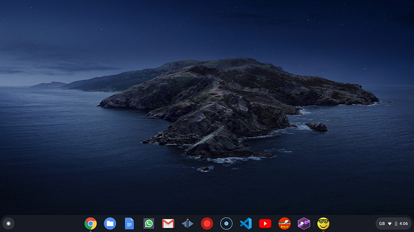The image size is (414, 232).
Task: Click the Wi-Fi status icon
Action: [x=390, y=224]
